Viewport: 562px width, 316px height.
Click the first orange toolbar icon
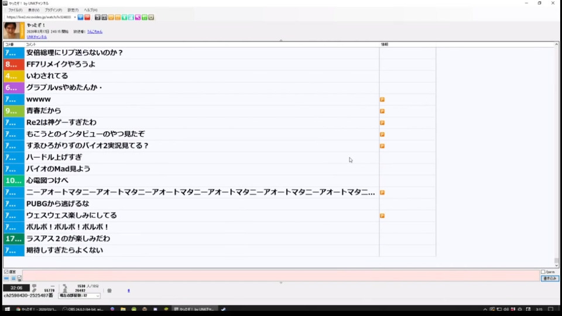111,17
